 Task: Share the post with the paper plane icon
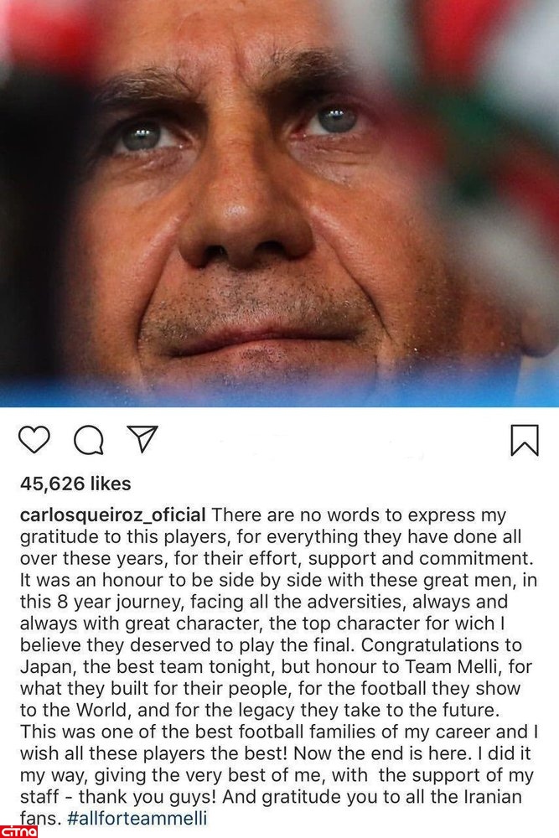point(142,439)
